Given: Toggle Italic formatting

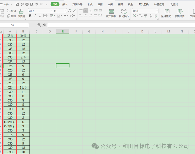Looking at the screenshot, I should tap(35, 16).
